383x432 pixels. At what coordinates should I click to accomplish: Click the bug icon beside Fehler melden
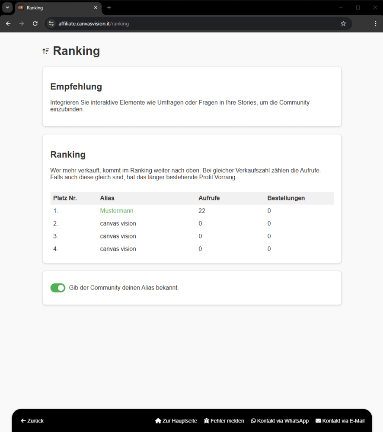coord(207,421)
